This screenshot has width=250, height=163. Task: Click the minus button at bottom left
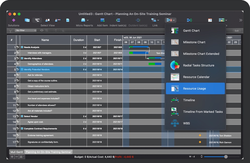pos(17,157)
